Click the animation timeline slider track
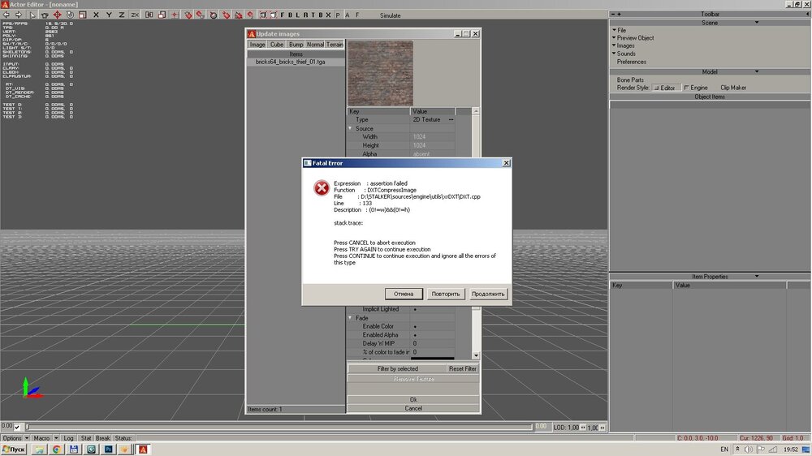The height and width of the screenshot is (456, 812). point(276,427)
